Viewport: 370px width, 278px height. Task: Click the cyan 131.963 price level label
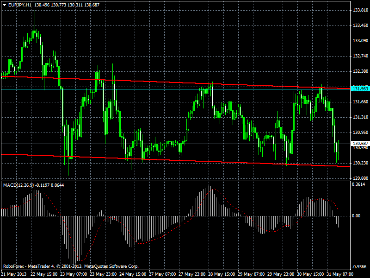360,89
